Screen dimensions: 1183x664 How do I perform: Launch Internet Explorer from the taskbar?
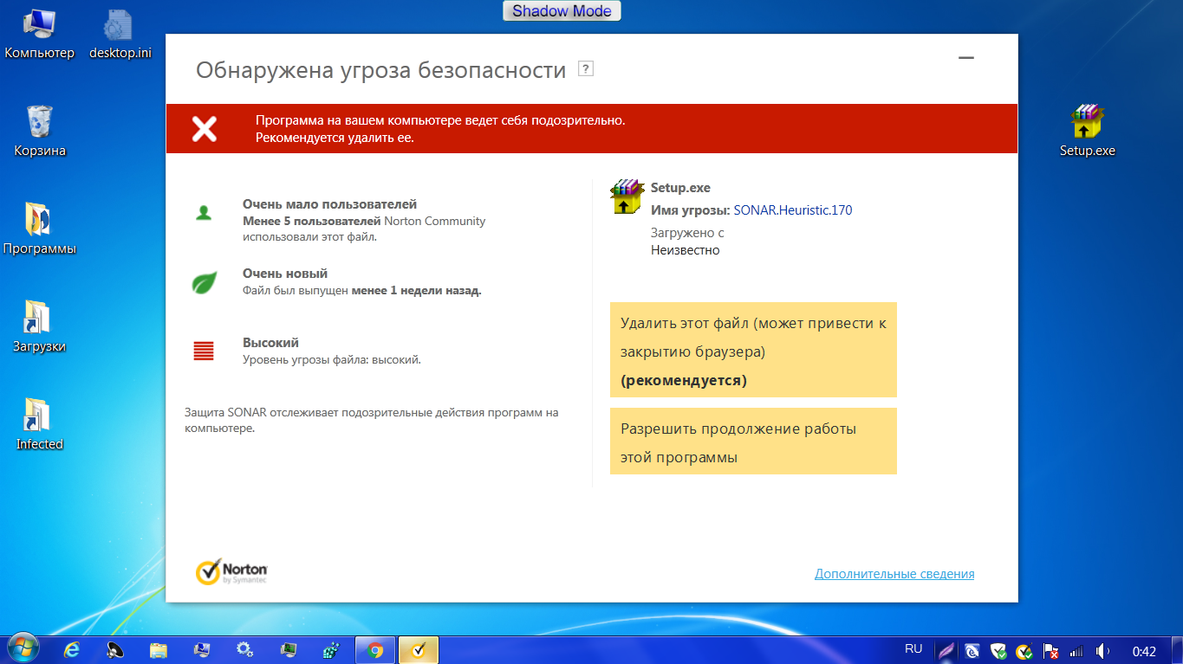tap(72, 650)
